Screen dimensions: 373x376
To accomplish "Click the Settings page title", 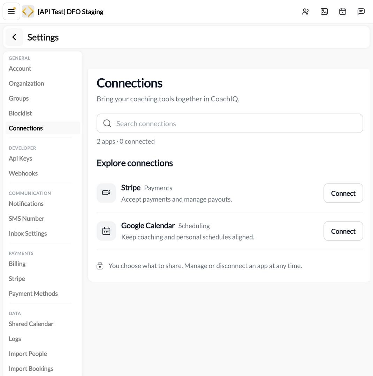I will 43,37.
